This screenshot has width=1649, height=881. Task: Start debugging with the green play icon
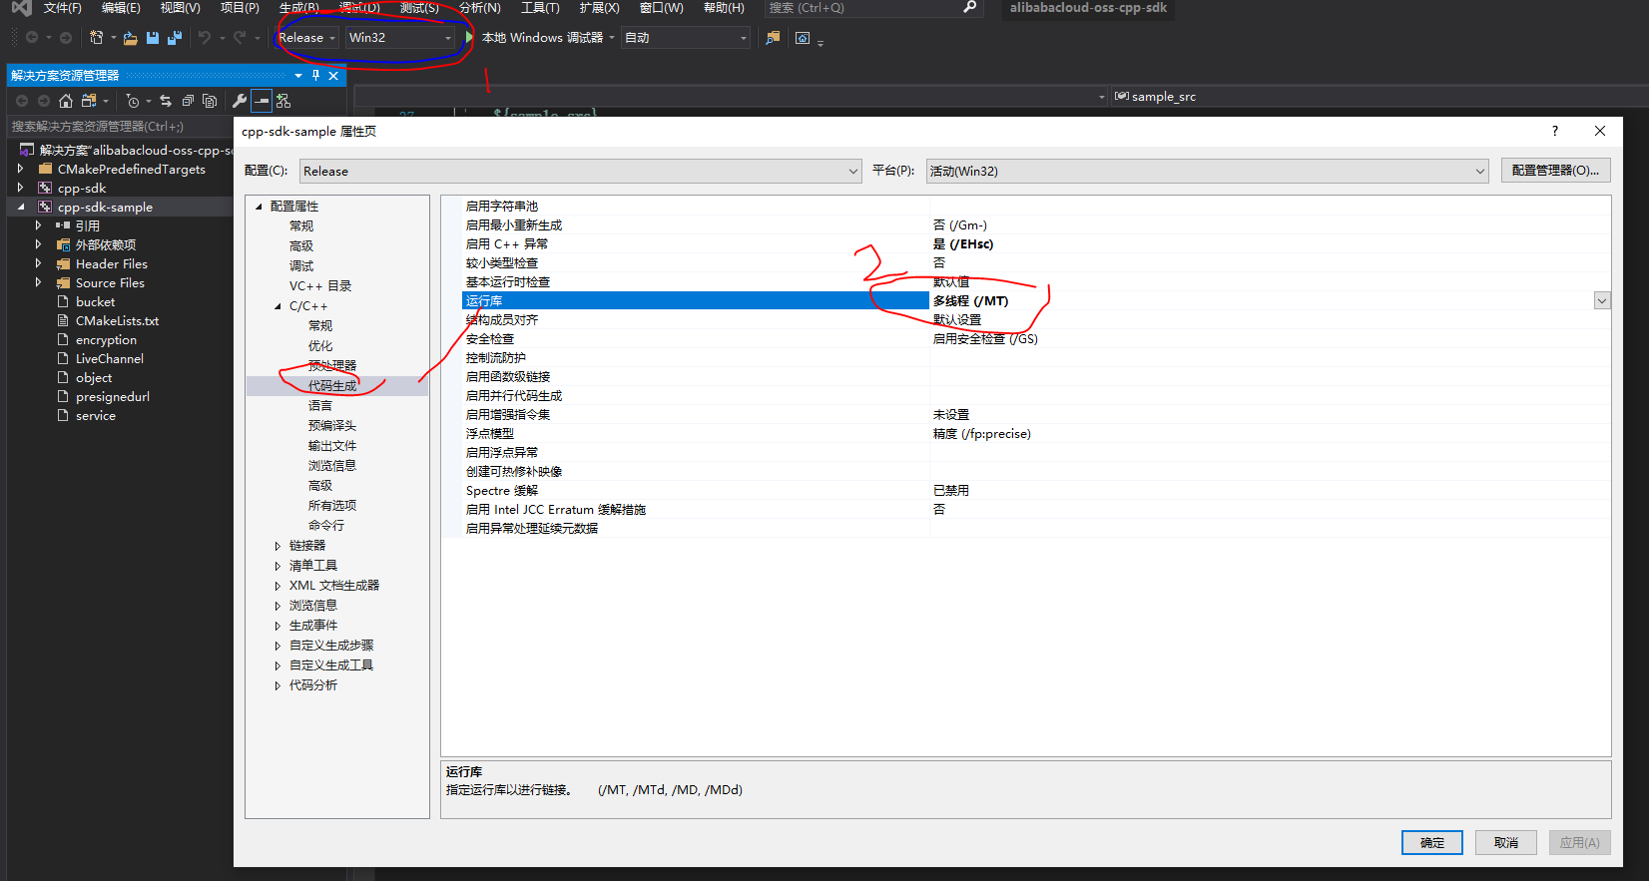click(x=469, y=37)
